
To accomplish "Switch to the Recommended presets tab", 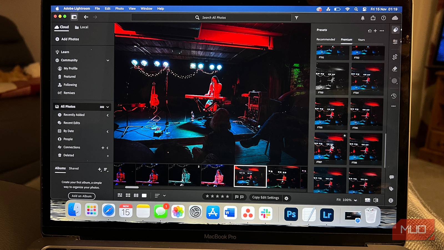I will click(x=326, y=39).
